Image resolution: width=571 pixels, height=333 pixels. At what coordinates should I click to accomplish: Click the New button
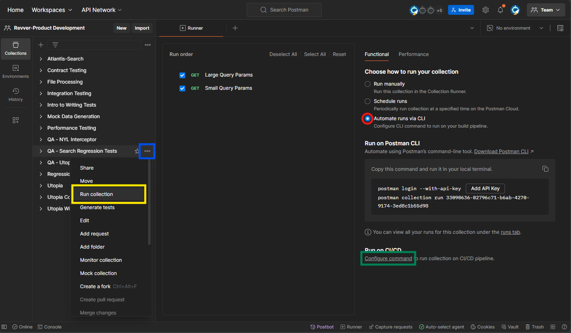[x=121, y=28]
